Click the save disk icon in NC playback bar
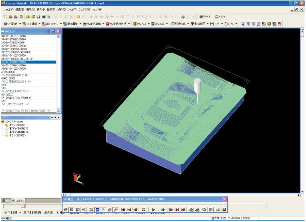The image size is (306, 222). click(x=224, y=209)
